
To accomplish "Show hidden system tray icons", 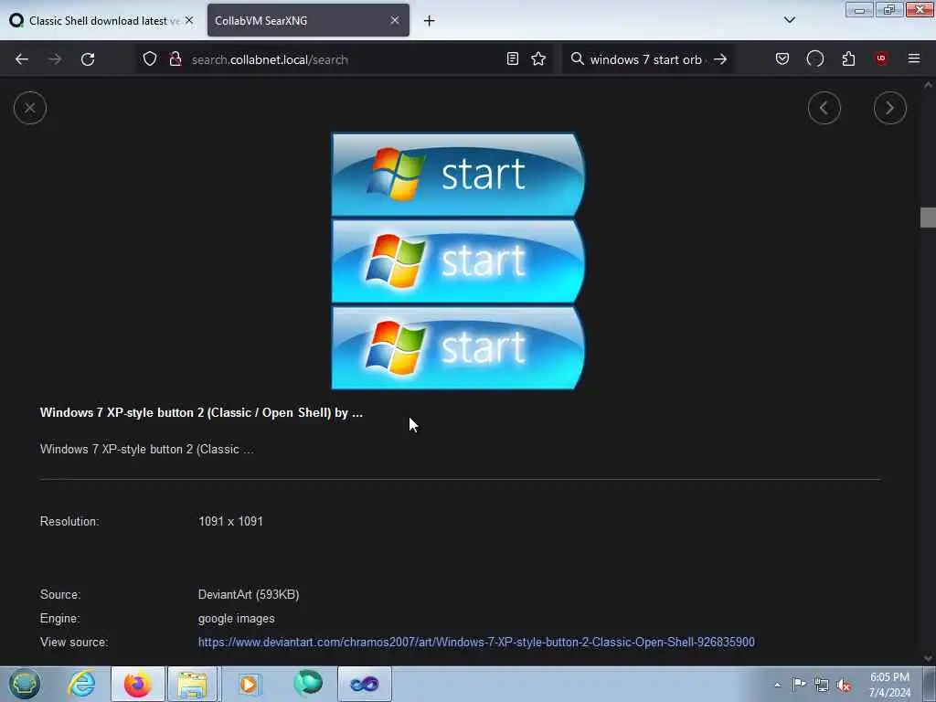I will (777, 685).
